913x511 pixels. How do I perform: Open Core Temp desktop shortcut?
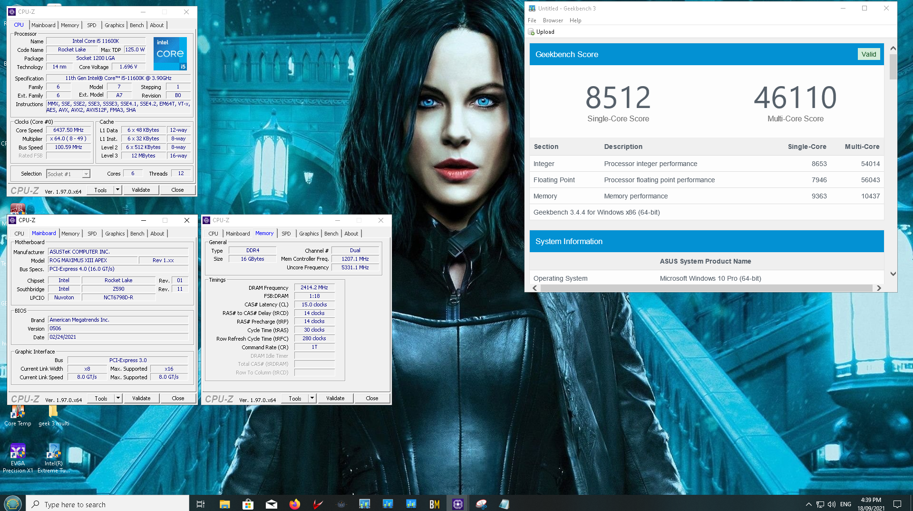click(18, 416)
